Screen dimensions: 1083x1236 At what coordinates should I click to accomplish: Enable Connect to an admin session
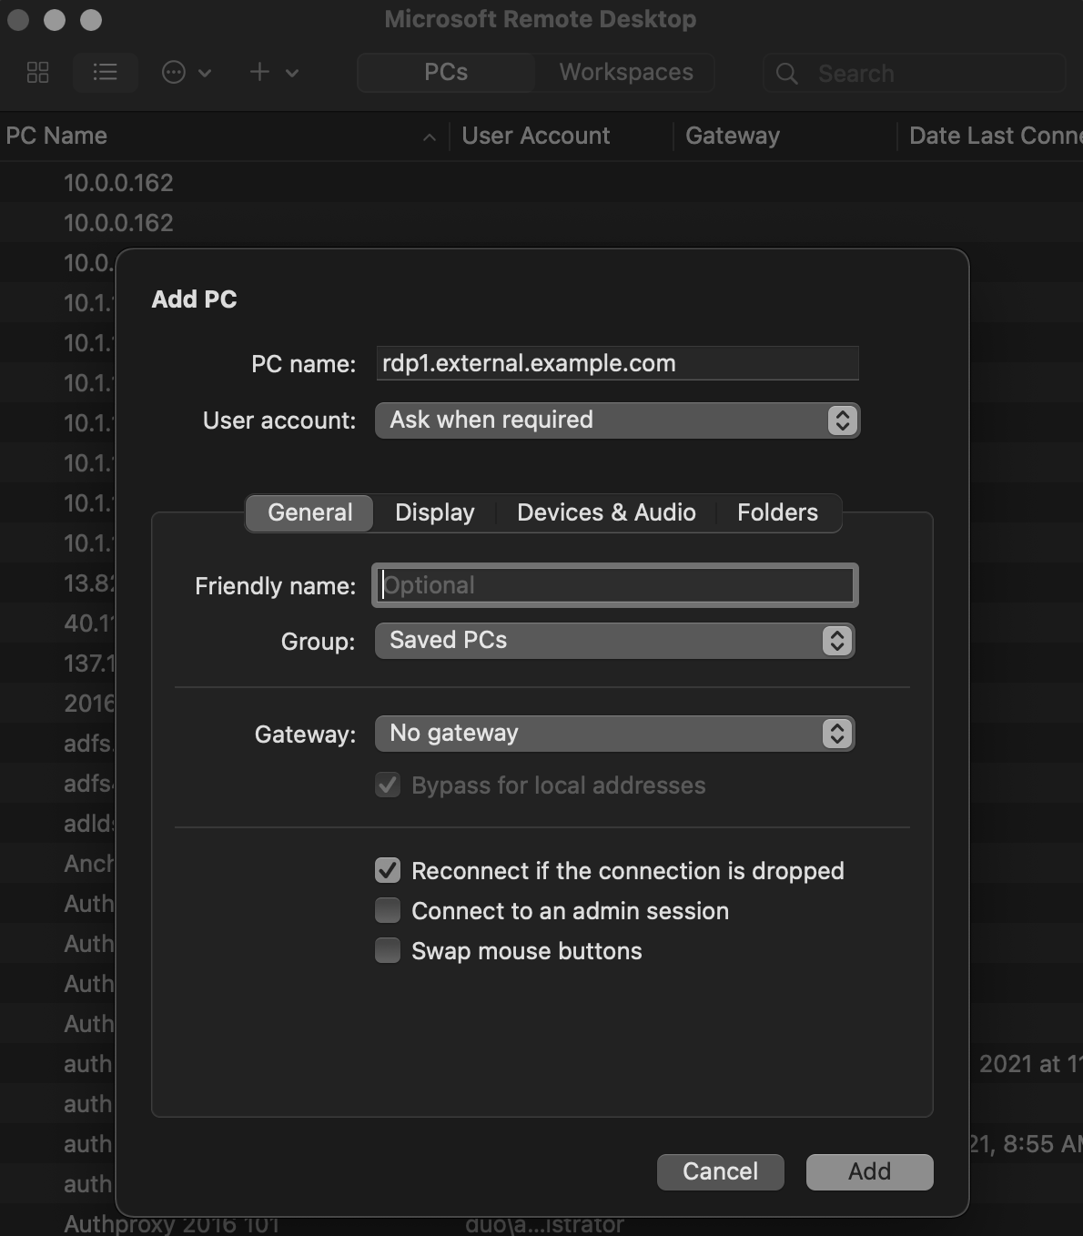(x=387, y=910)
